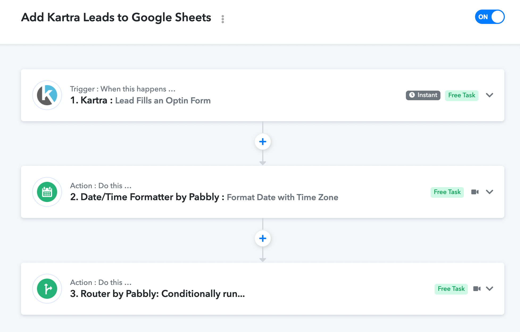
Task: Select the Lead Fills an Optin Form text
Action: click(163, 101)
